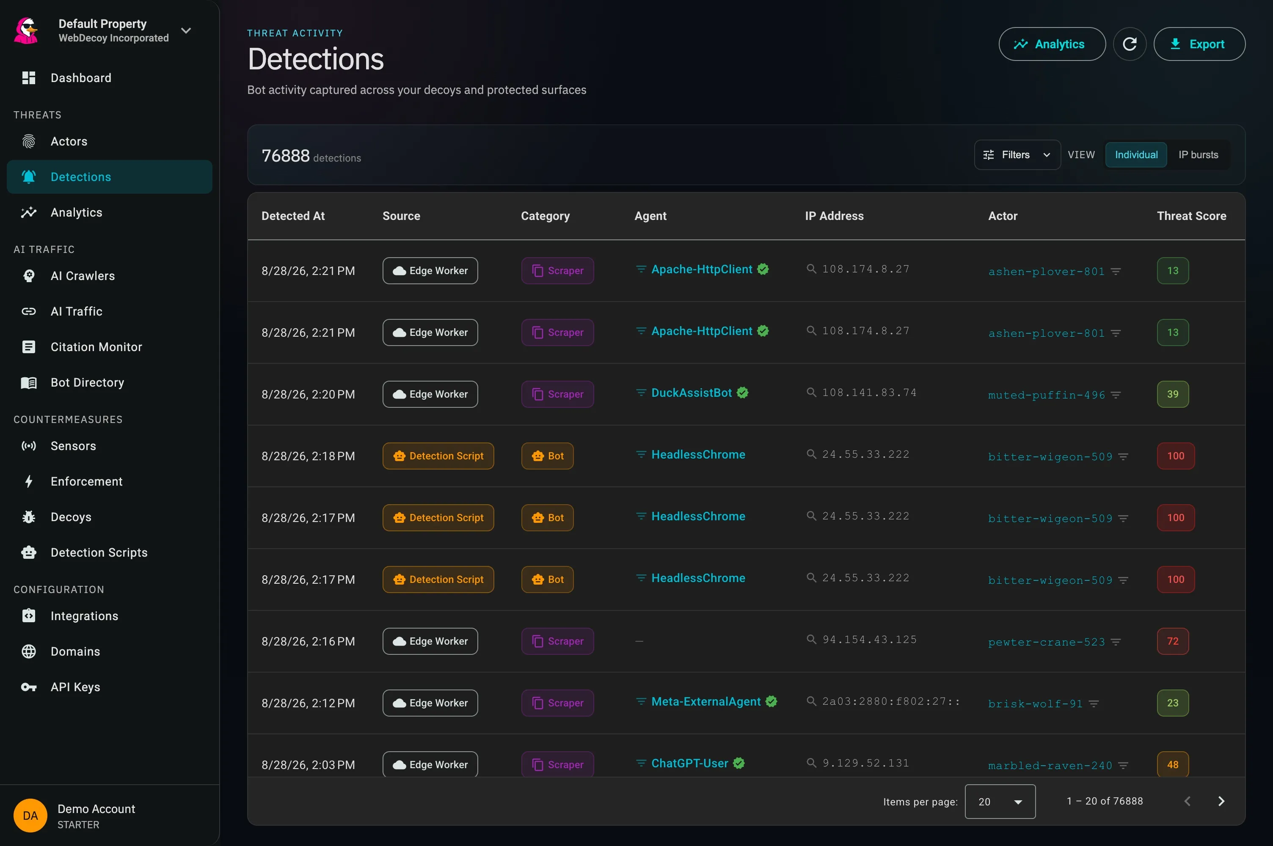Switch to IP bursts view
1273x846 pixels.
point(1198,155)
